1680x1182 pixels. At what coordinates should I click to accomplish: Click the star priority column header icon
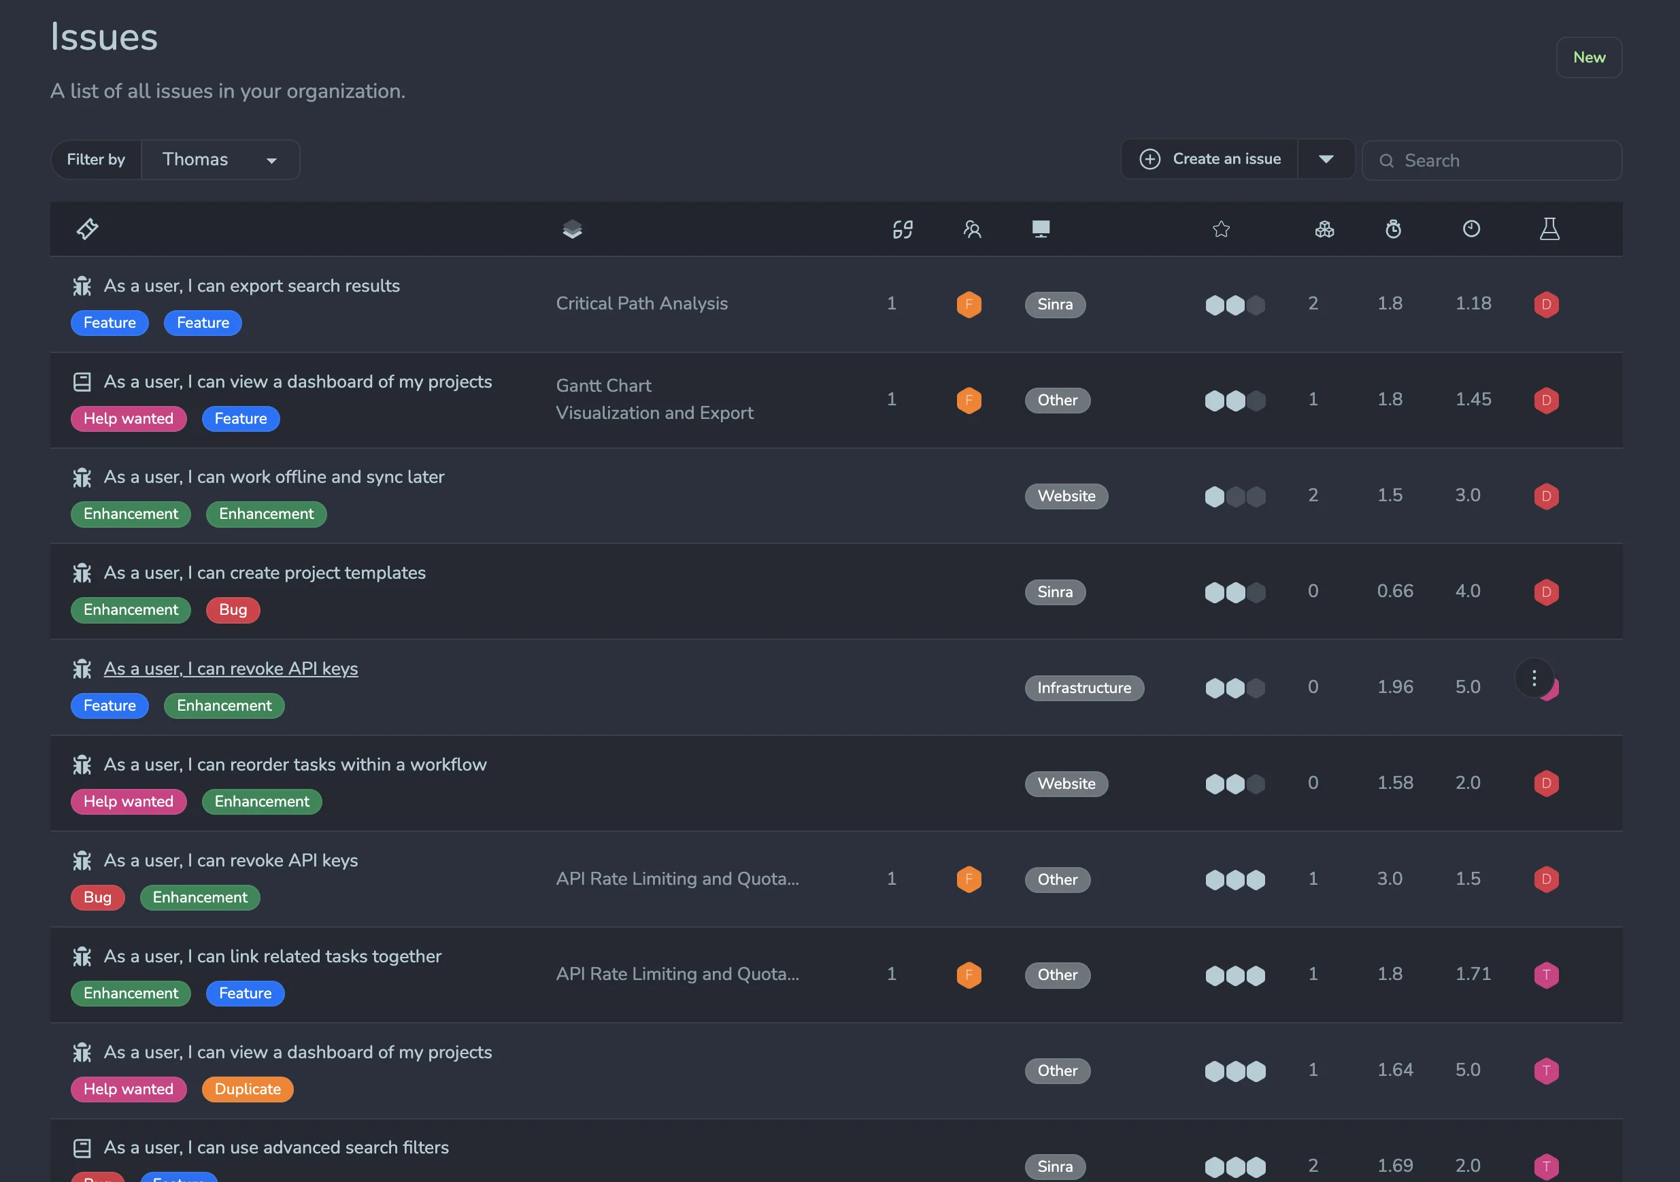tap(1220, 229)
